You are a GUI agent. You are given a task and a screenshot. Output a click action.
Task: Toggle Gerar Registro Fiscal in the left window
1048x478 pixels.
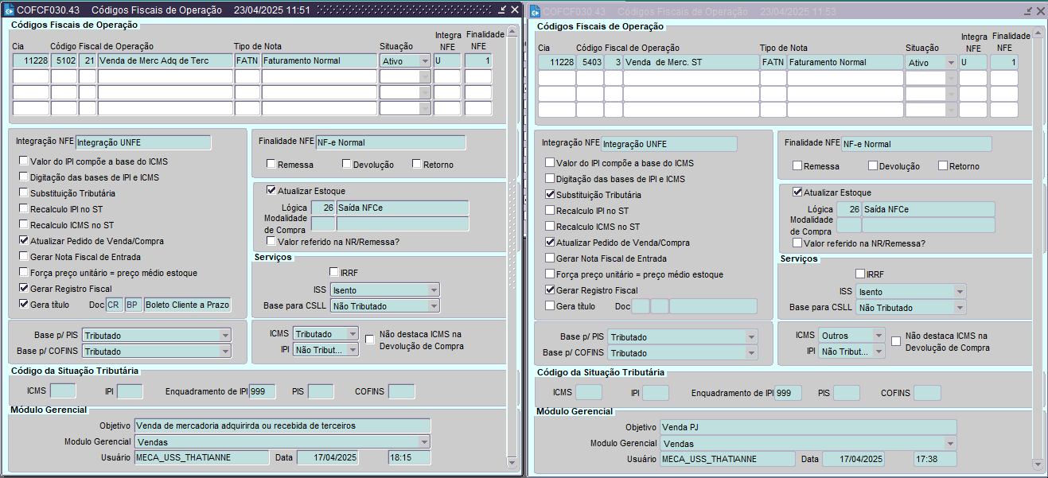tap(24, 289)
